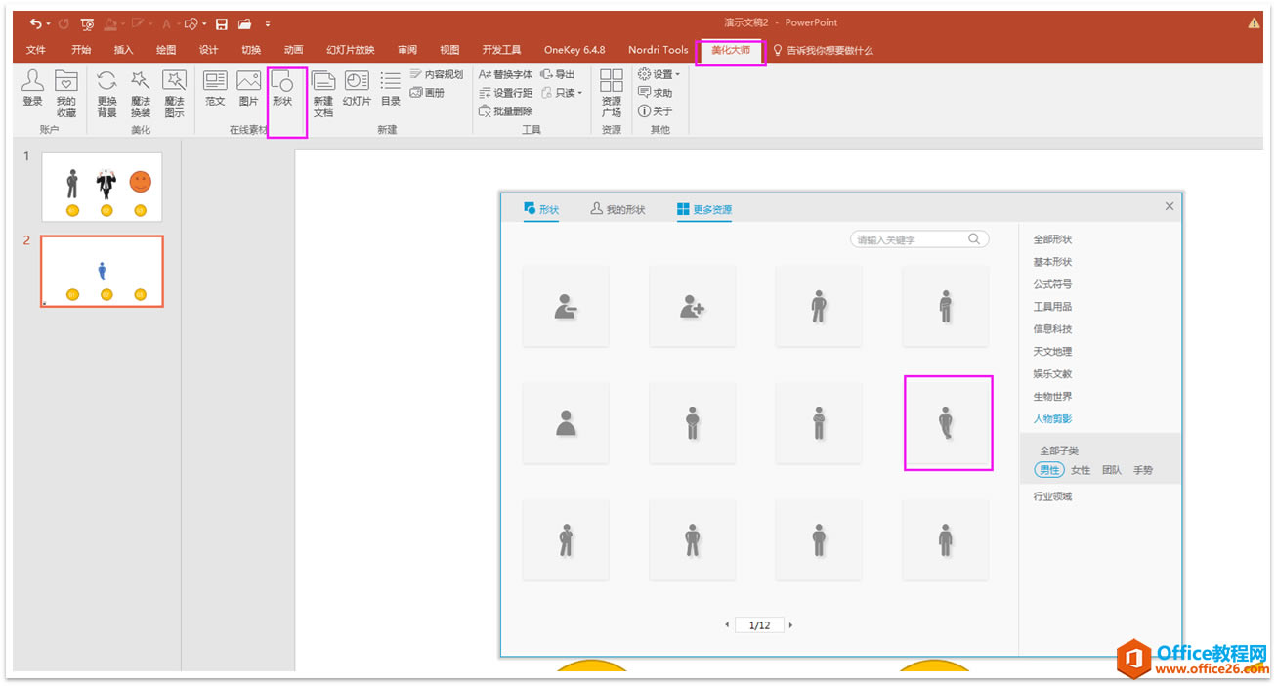Image resolution: width=1276 pixels, height=686 pixels.
Task: Select the 信息科技 category
Action: pos(1052,329)
